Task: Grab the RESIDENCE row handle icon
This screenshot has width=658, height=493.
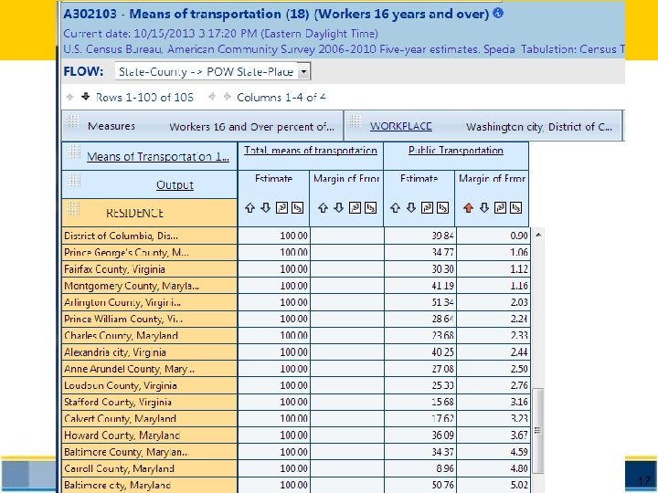Action: tap(73, 208)
